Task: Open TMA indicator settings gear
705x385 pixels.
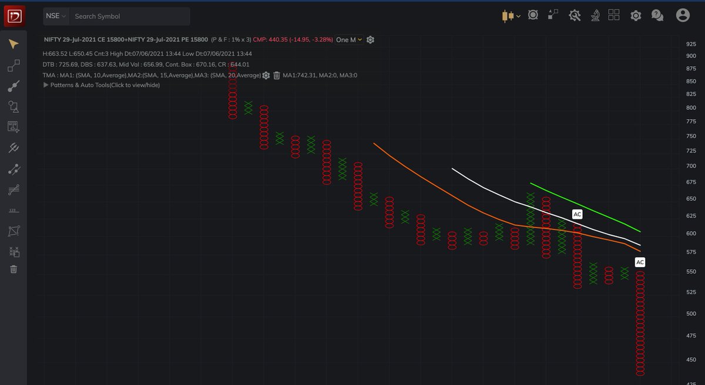Action: pos(266,75)
